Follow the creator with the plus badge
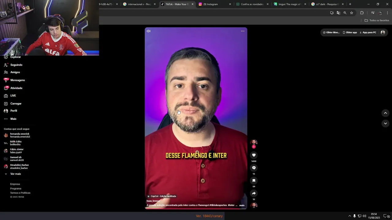 pos(254,147)
